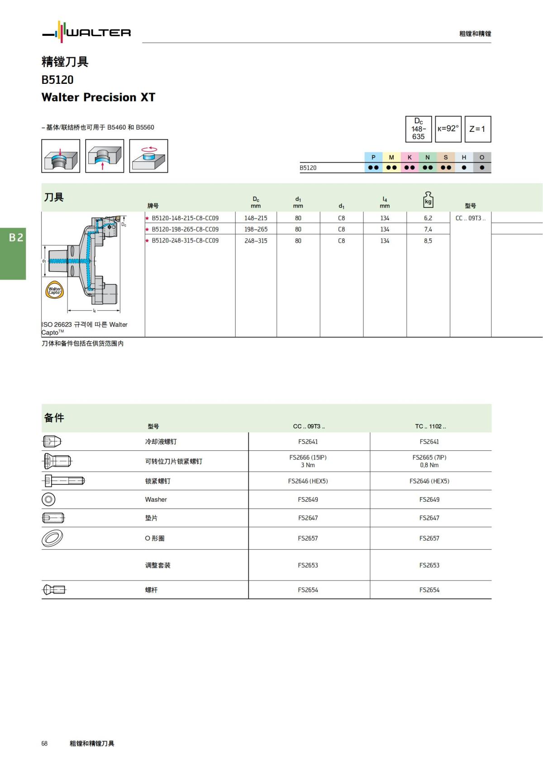Image resolution: width=543 pixels, height=769 pixels.
Task: Click the B5460 和 B5560 note line
Action: [x=98, y=127]
